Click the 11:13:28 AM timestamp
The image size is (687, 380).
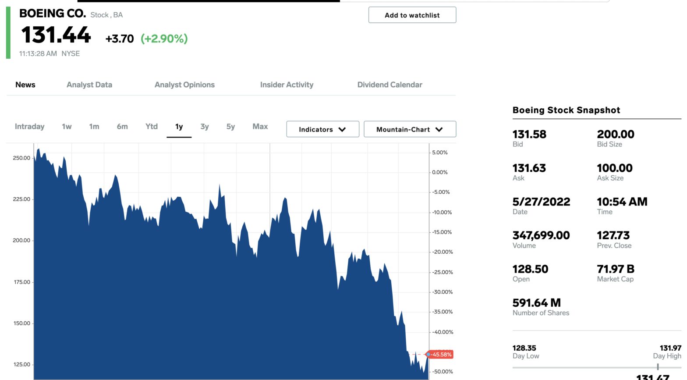click(38, 53)
